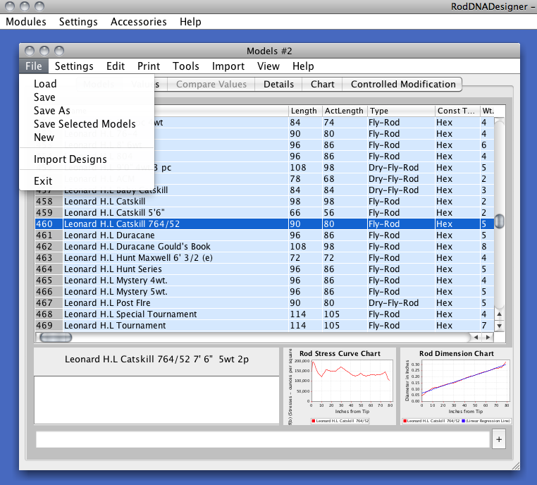Image resolution: width=537 pixels, height=485 pixels.
Task: Open the Modules menu in main menu bar
Action: pos(26,22)
